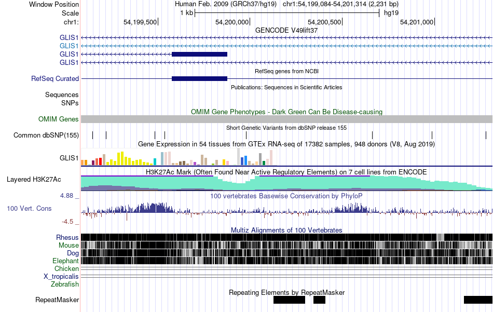Screen dimensions: 493x312
Task: Click the PhyloP conservation signal graph
Action: click(x=287, y=211)
